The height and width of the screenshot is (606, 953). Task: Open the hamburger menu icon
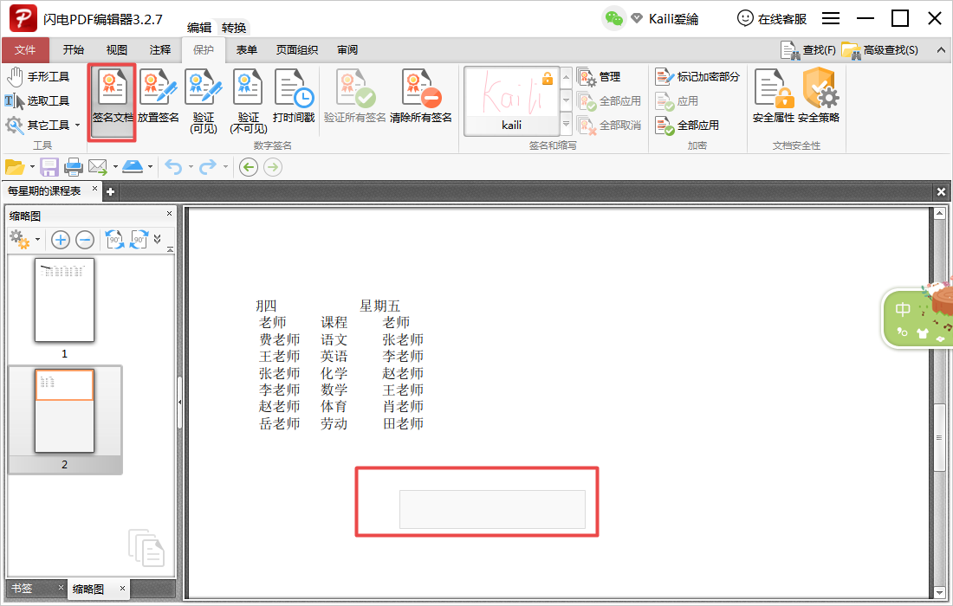831,18
